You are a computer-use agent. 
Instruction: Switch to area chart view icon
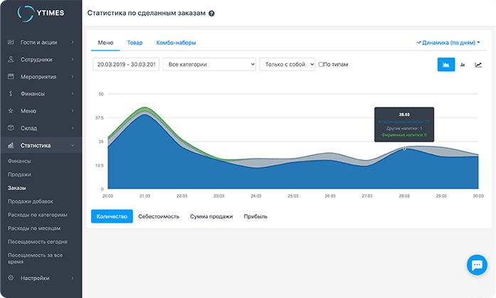click(x=445, y=65)
